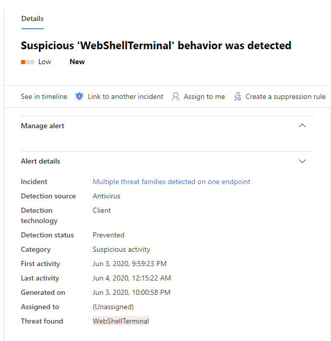
Task: Choose the Assign to me label
Action: pos(204,96)
